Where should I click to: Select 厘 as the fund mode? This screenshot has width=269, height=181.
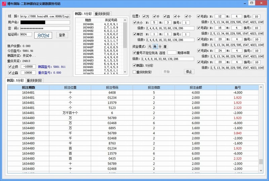click(165, 46)
